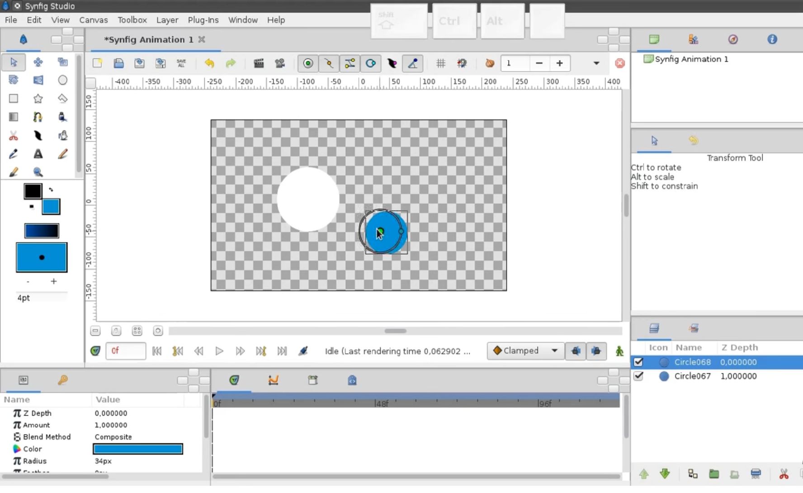Open the File menu
The image size is (803, 493).
(11, 20)
